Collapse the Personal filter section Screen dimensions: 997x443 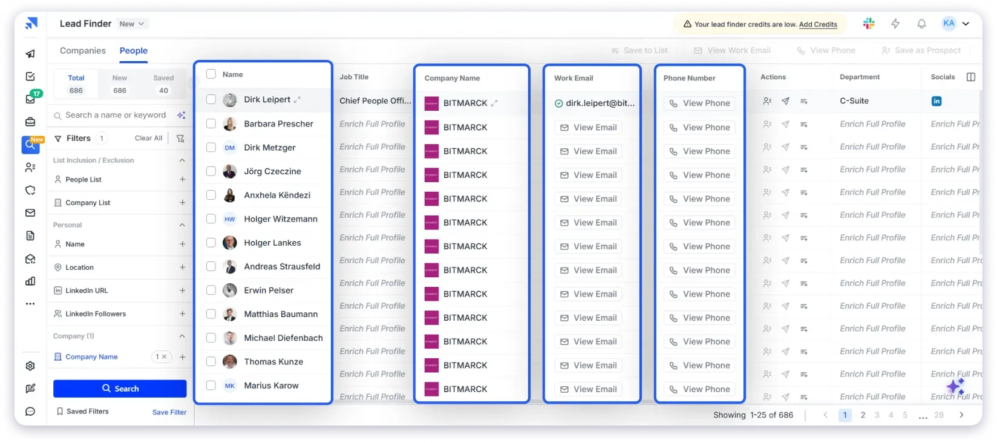coord(182,225)
